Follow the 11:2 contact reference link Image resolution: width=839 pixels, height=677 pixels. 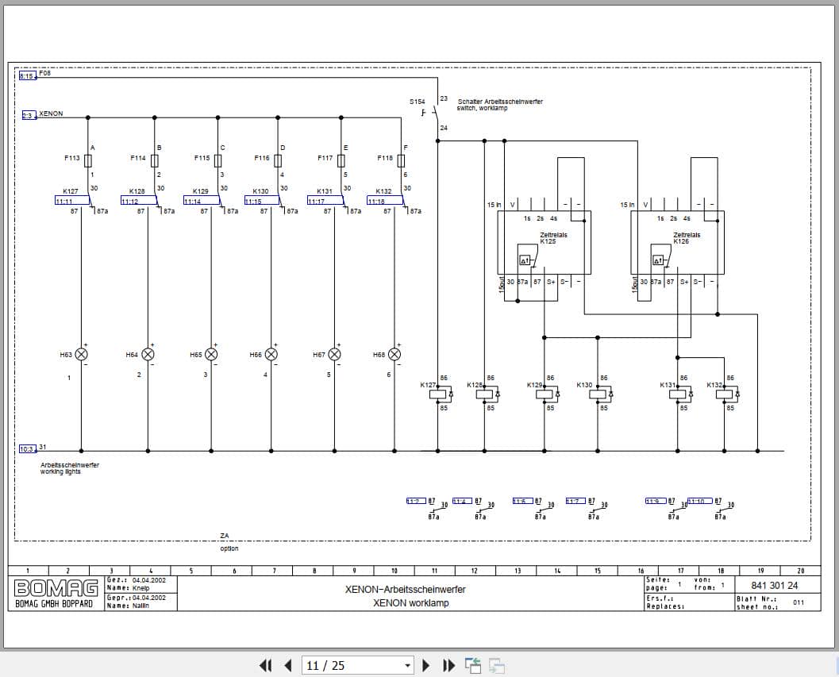416,501
